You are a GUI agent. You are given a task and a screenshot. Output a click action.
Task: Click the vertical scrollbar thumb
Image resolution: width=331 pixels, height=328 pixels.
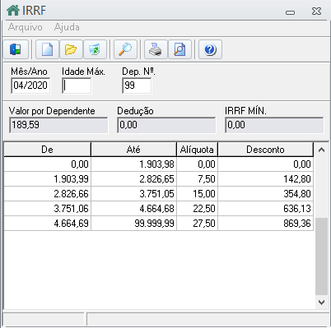pos(321,256)
